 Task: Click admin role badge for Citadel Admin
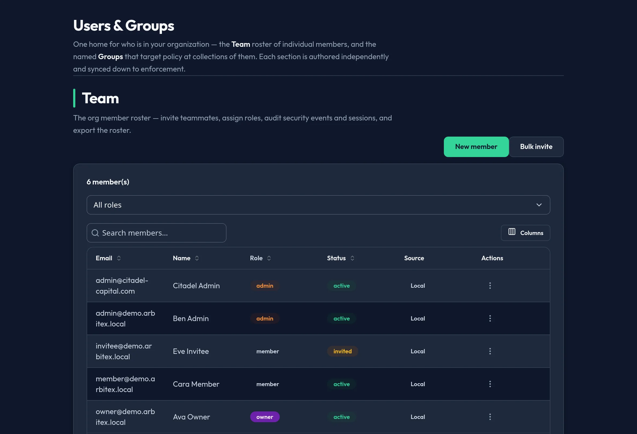pyautogui.click(x=264, y=286)
